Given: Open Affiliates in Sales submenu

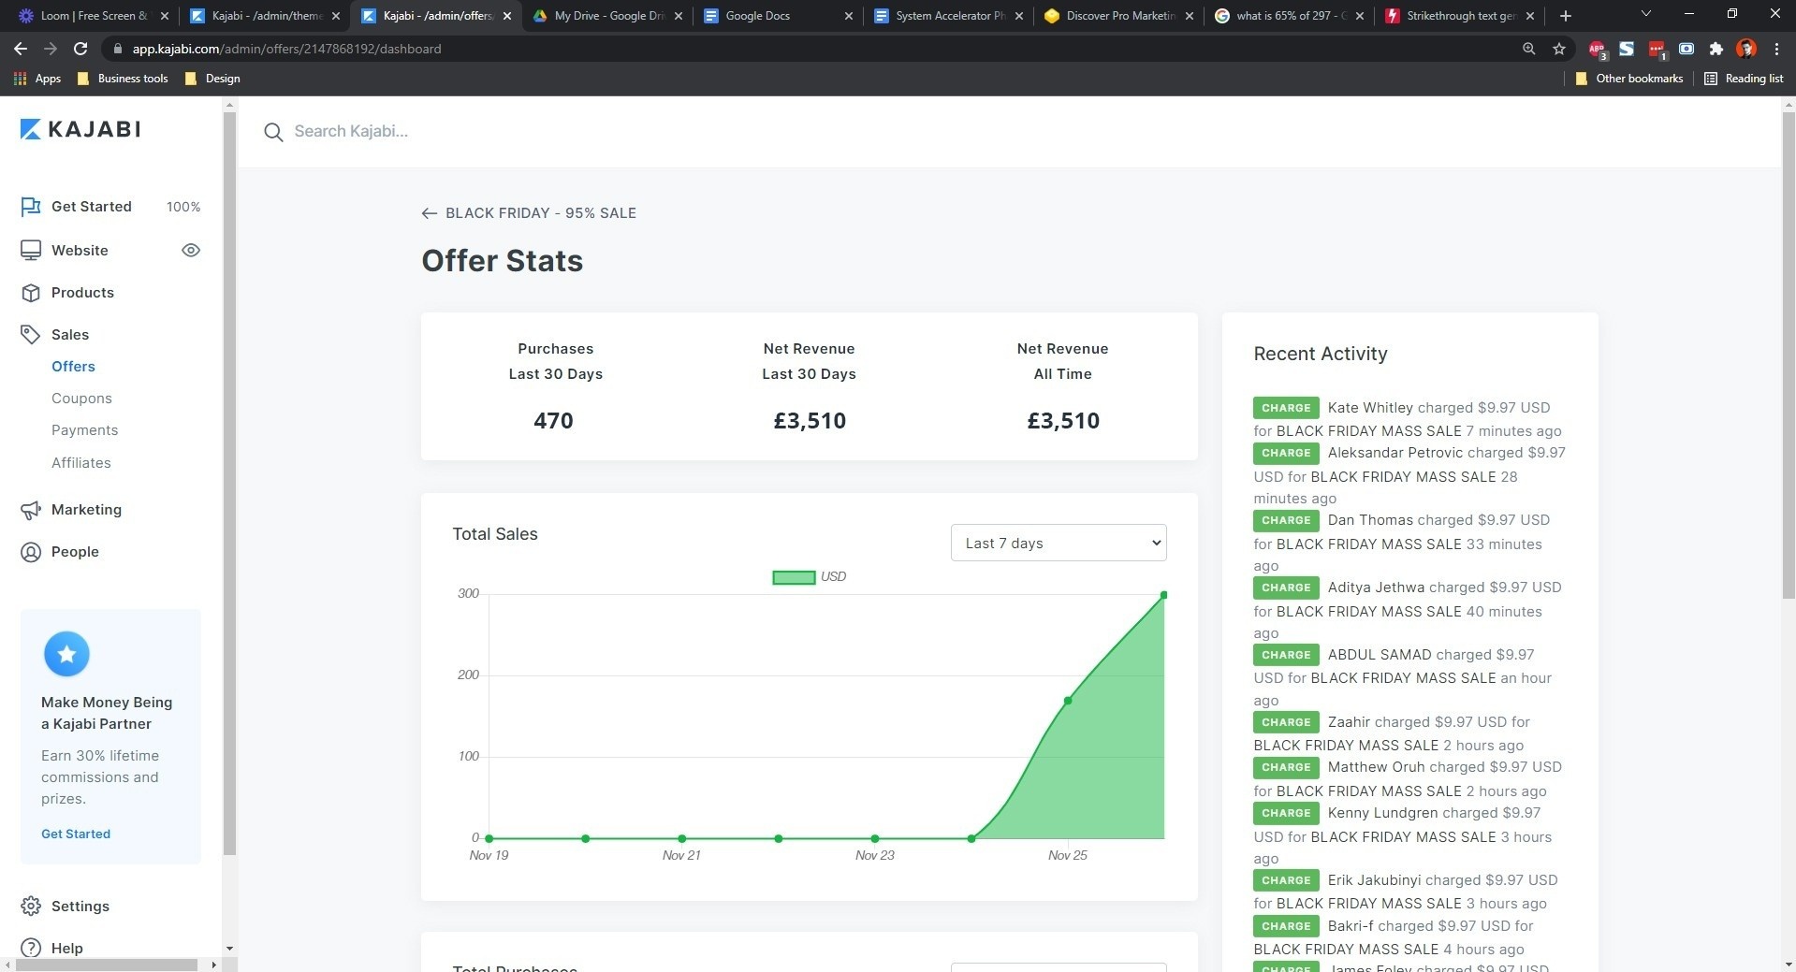Looking at the screenshot, I should (81, 463).
